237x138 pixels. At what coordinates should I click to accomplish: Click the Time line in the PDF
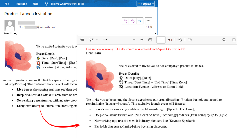pos(153,82)
